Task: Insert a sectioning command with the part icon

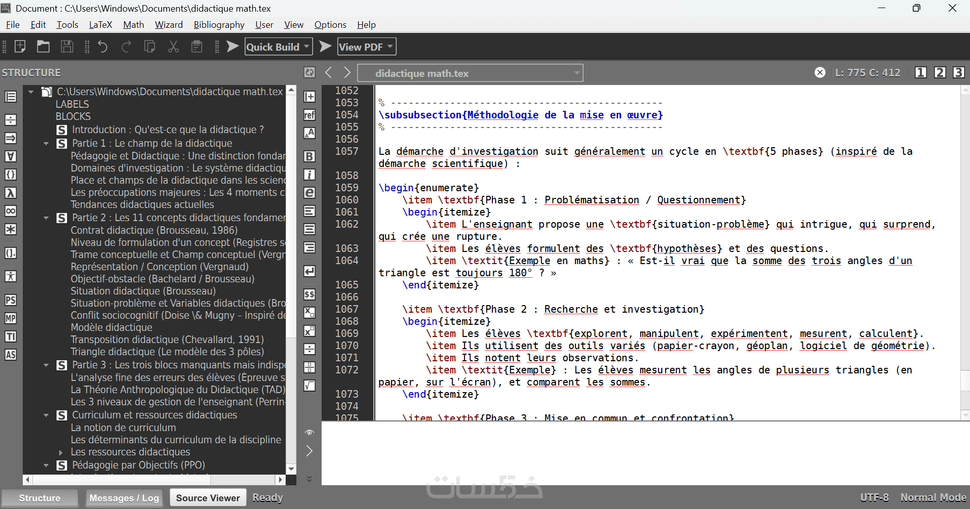Action: tap(309, 97)
